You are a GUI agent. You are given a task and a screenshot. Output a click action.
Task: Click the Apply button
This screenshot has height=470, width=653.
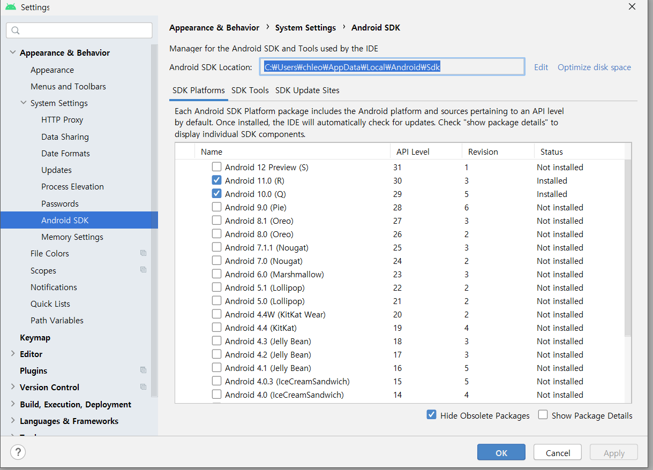pyautogui.click(x=614, y=453)
